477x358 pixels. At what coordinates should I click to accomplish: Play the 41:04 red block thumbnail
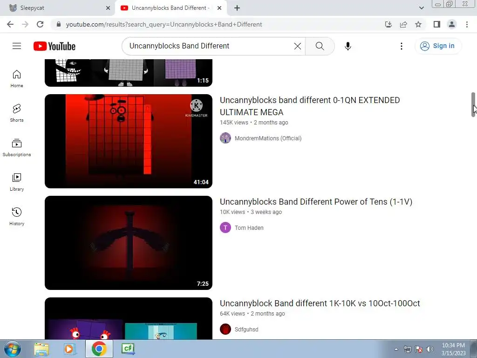pos(129,141)
